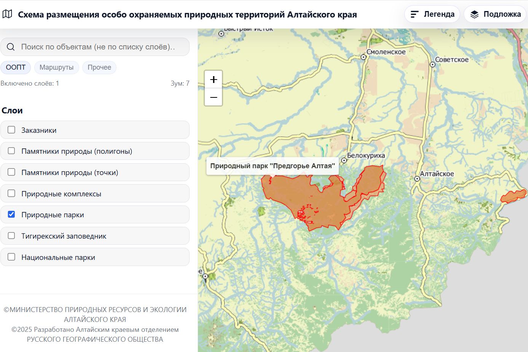Screen dimensions: 528x352
Task: Click the search magnifier icon
Action: [10, 46]
